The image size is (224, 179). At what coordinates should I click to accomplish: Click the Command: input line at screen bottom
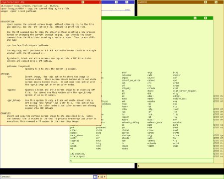click(46, 177)
